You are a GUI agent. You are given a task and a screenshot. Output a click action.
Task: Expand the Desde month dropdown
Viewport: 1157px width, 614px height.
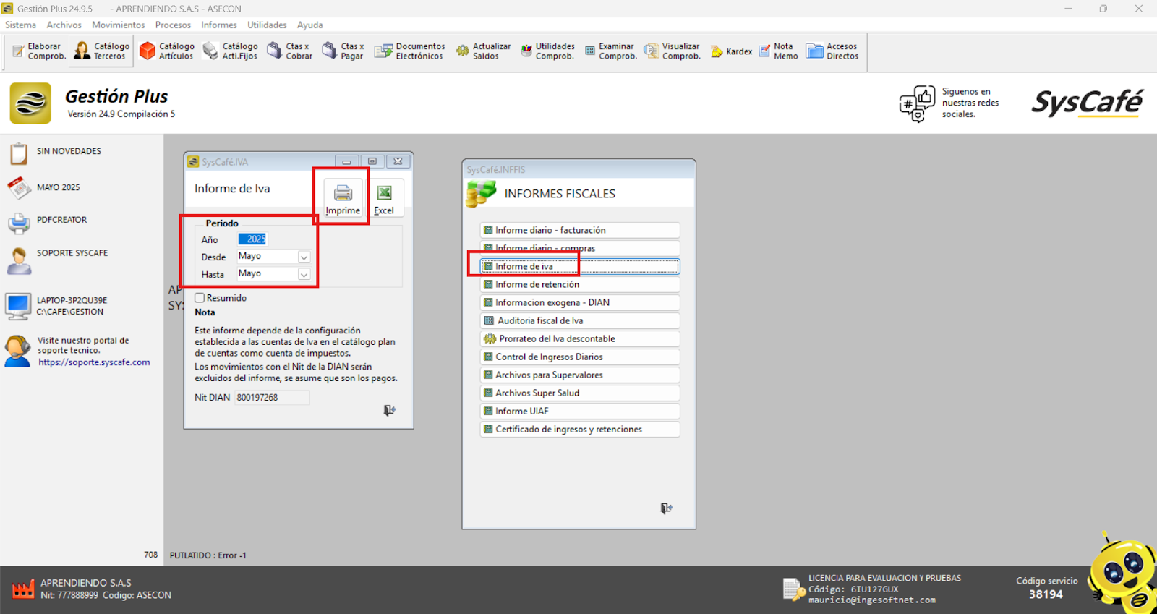tap(304, 257)
